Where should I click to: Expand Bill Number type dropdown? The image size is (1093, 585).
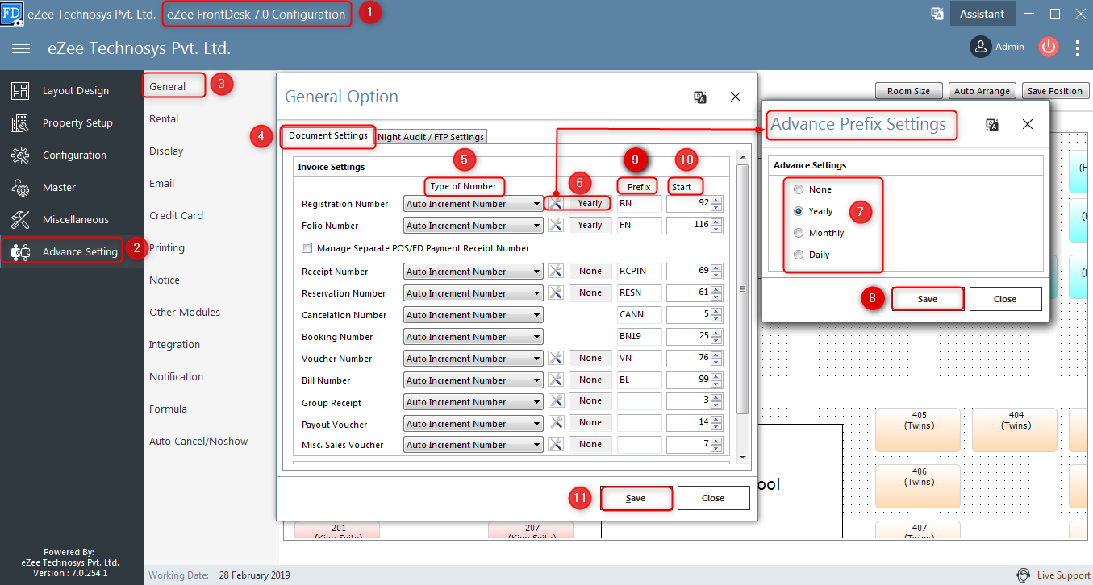tap(537, 380)
